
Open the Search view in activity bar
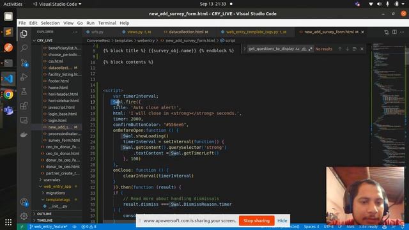click(x=24, y=49)
